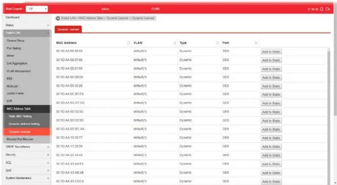Add 00:1D:AA:00:01:66 to static
The image size is (337, 185).
[271, 60]
